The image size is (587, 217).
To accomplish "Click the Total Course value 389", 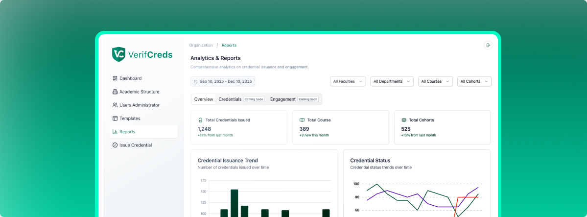I will [304, 129].
